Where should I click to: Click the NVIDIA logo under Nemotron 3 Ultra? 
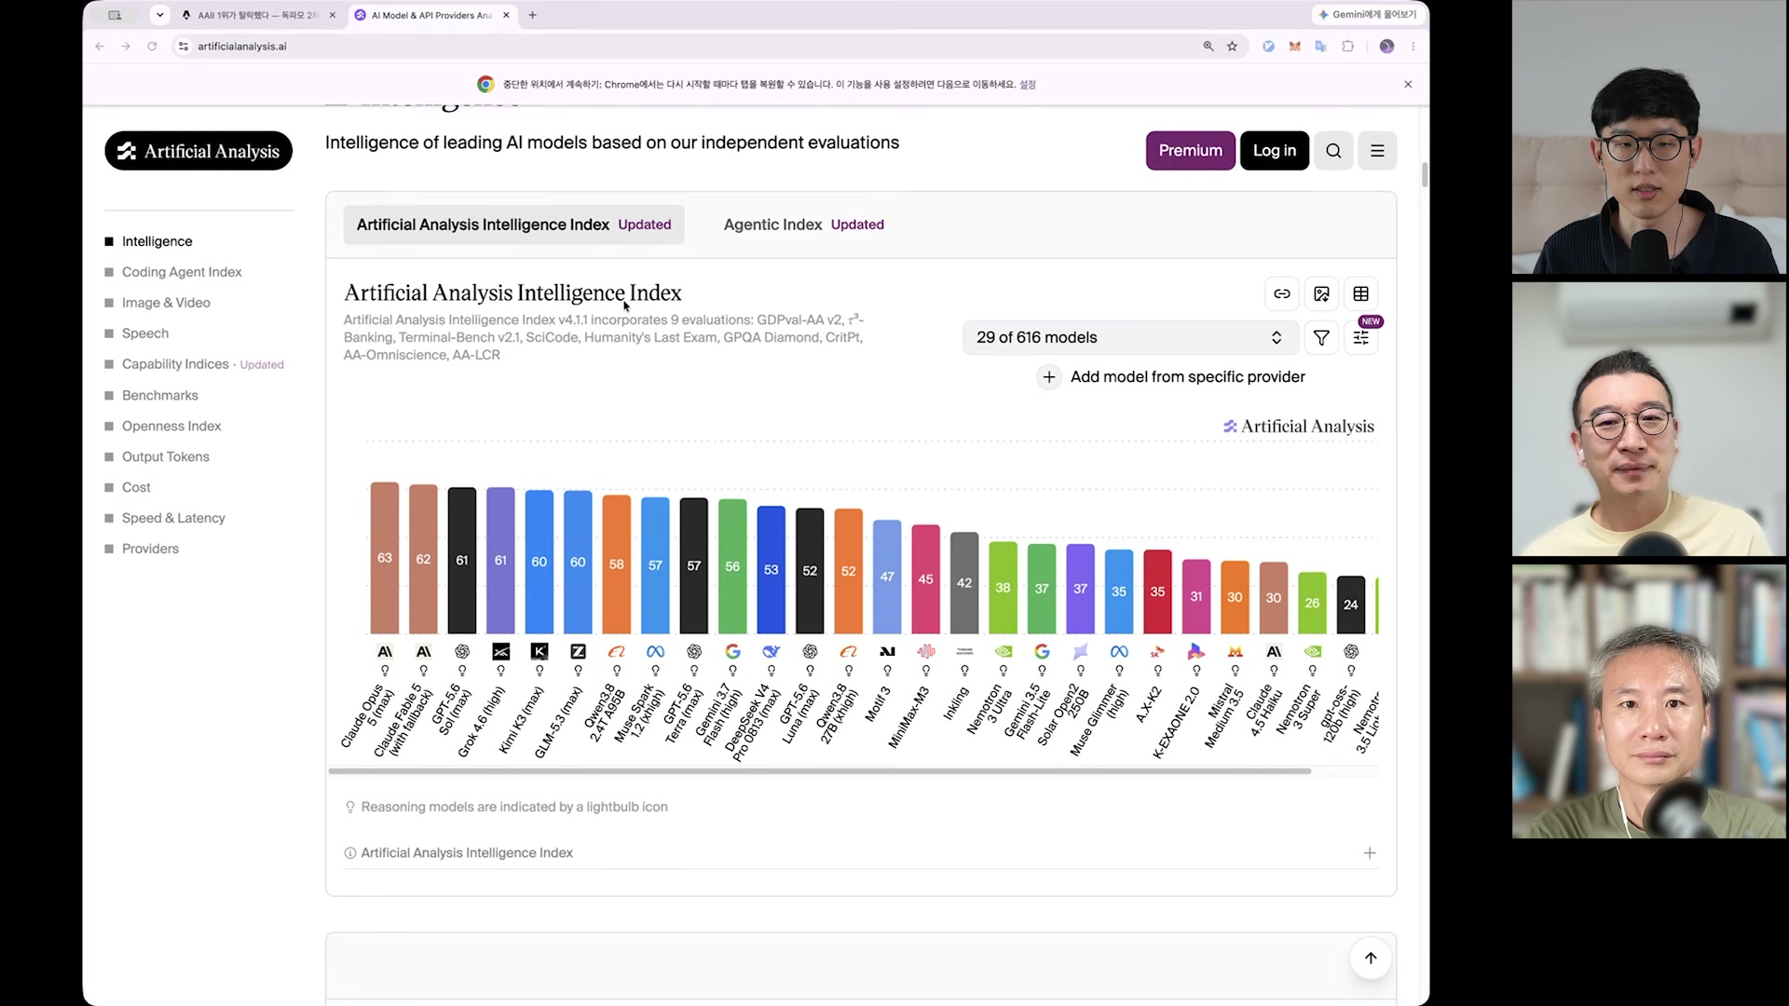pos(1004,652)
